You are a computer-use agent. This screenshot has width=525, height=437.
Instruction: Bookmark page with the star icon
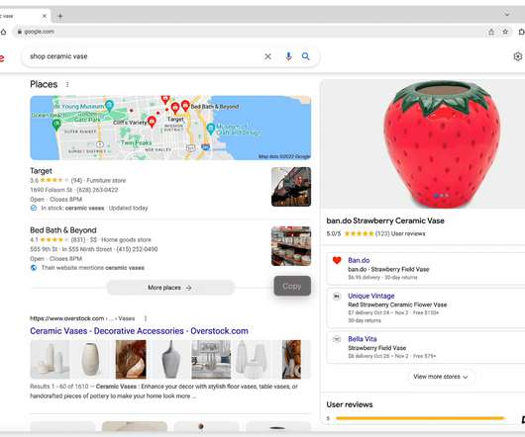click(505, 32)
